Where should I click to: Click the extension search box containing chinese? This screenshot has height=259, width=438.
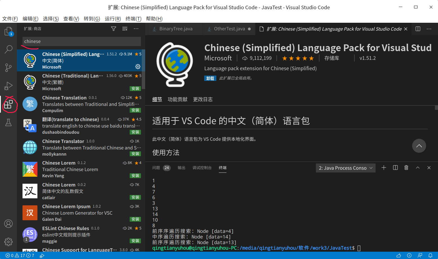tap(82, 41)
